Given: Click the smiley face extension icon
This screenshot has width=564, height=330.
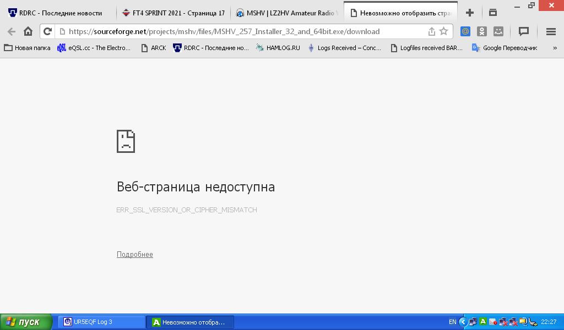Looking at the screenshot, I should click(498, 31).
